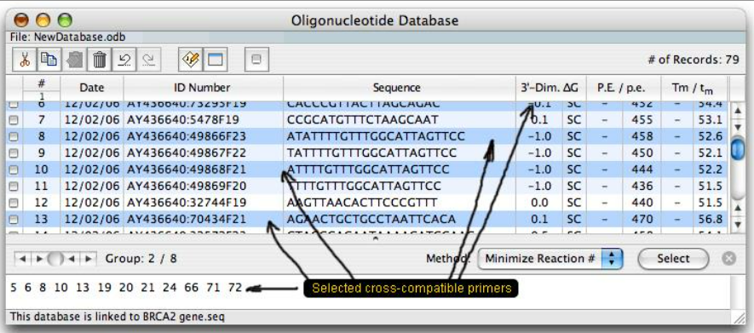Go to next group arrow
Screen dimensions: 754x333
tap(88, 259)
